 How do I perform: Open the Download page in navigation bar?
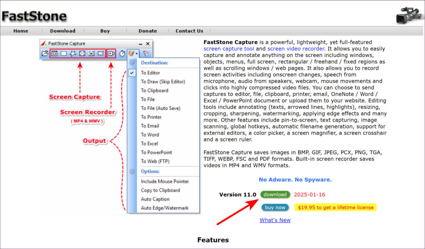point(63,31)
